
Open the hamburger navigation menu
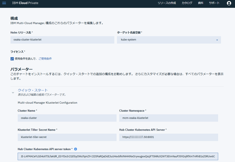point(4,3)
